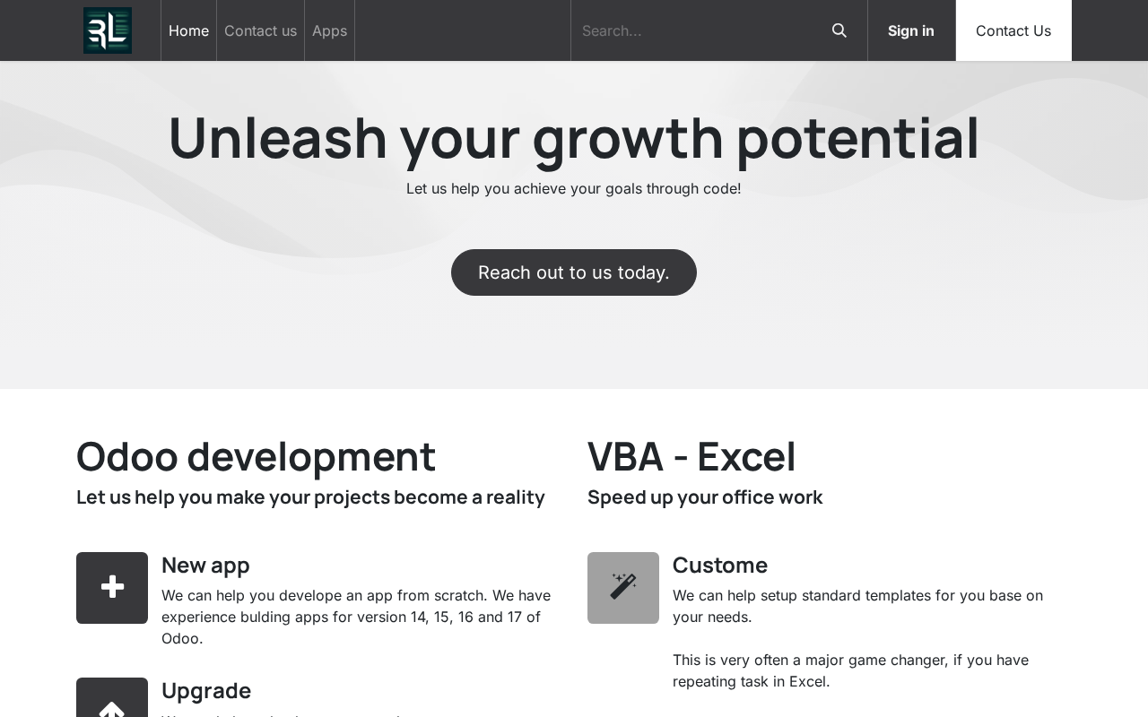Click the Unleash your growth potential headline
The width and height of the screenshot is (1148, 717).
(574, 138)
